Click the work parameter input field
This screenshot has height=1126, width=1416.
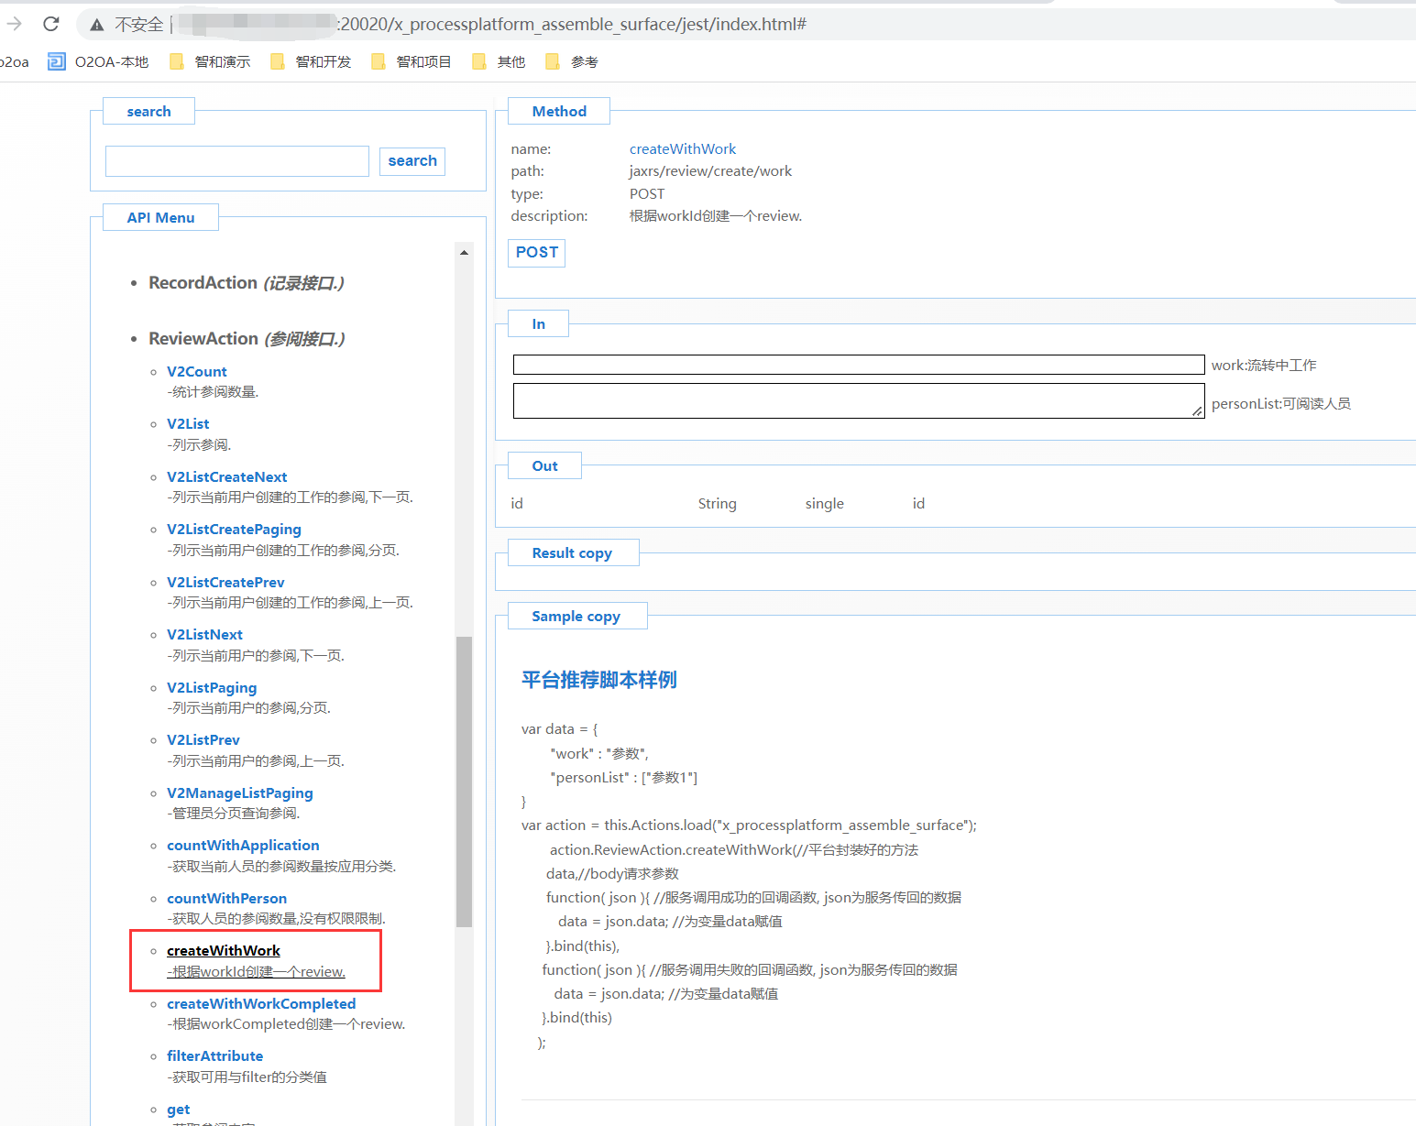click(858, 365)
